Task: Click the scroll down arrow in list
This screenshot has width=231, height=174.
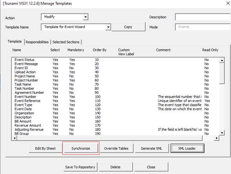Action: [222, 133]
